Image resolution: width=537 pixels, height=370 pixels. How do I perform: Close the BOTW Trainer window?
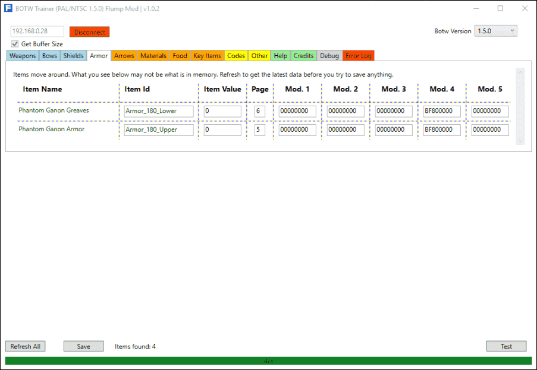click(525, 8)
